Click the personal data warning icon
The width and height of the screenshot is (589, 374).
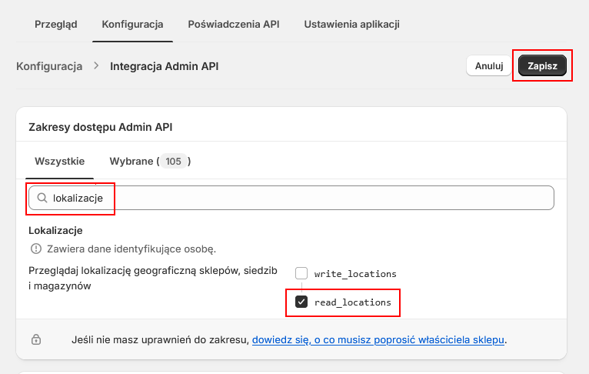tap(36, 249)
